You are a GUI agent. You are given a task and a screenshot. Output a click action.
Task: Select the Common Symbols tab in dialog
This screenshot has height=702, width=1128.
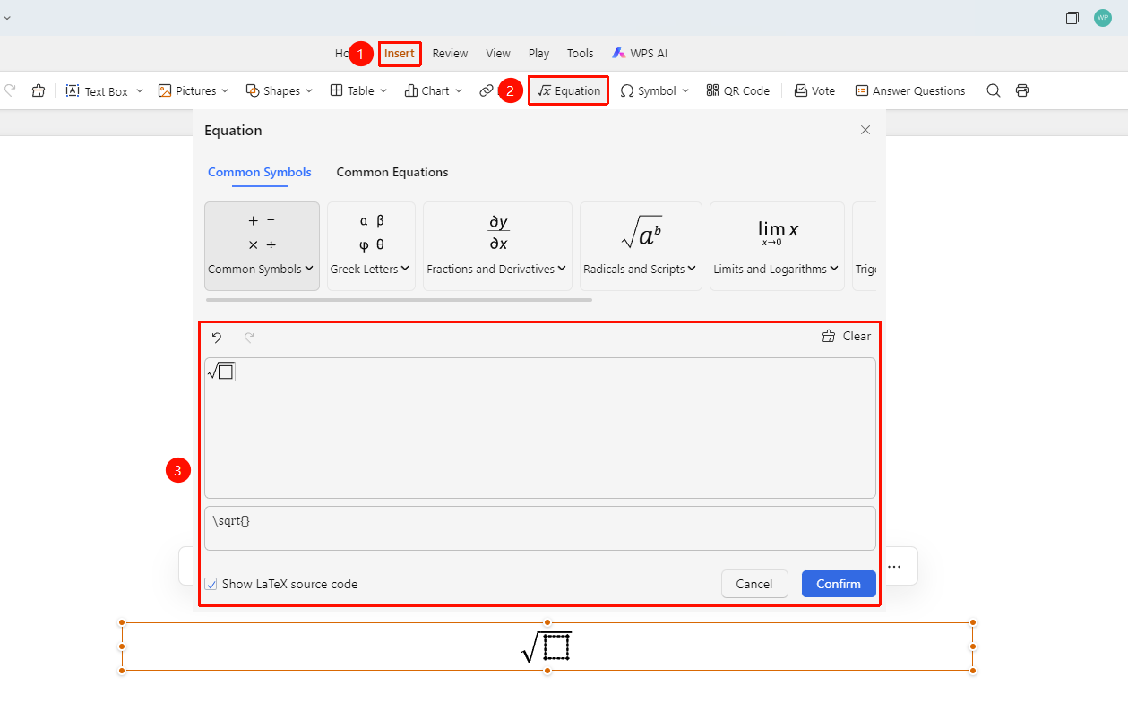click(x=260, y=172)
